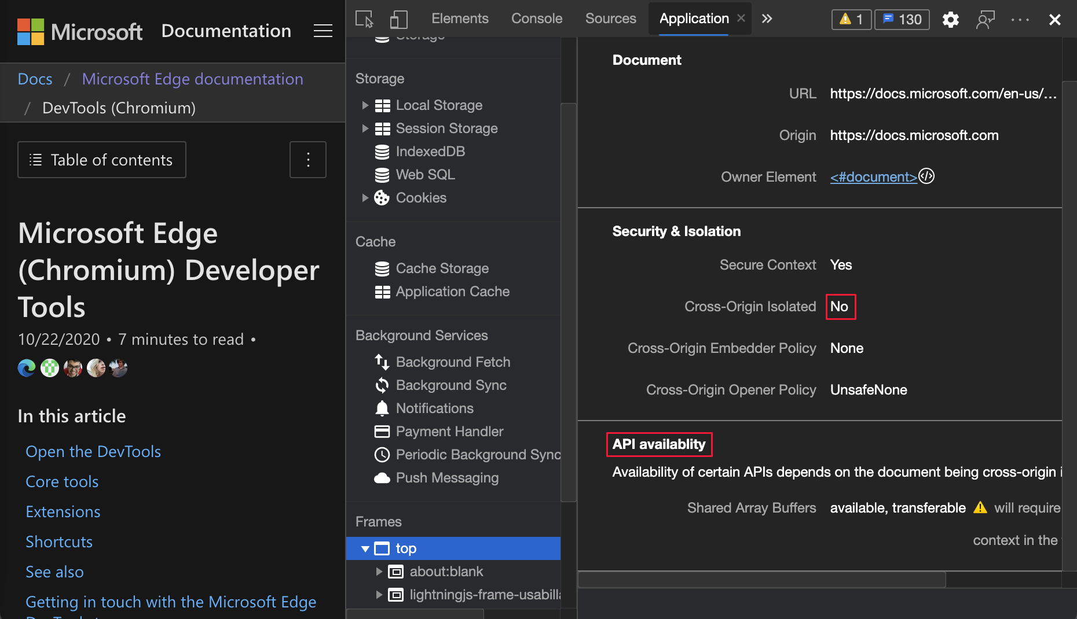The width and height of the screenshot is (1077, 619).
Task: Click the Edge logo contributor avatar
Action: [27, 368]
